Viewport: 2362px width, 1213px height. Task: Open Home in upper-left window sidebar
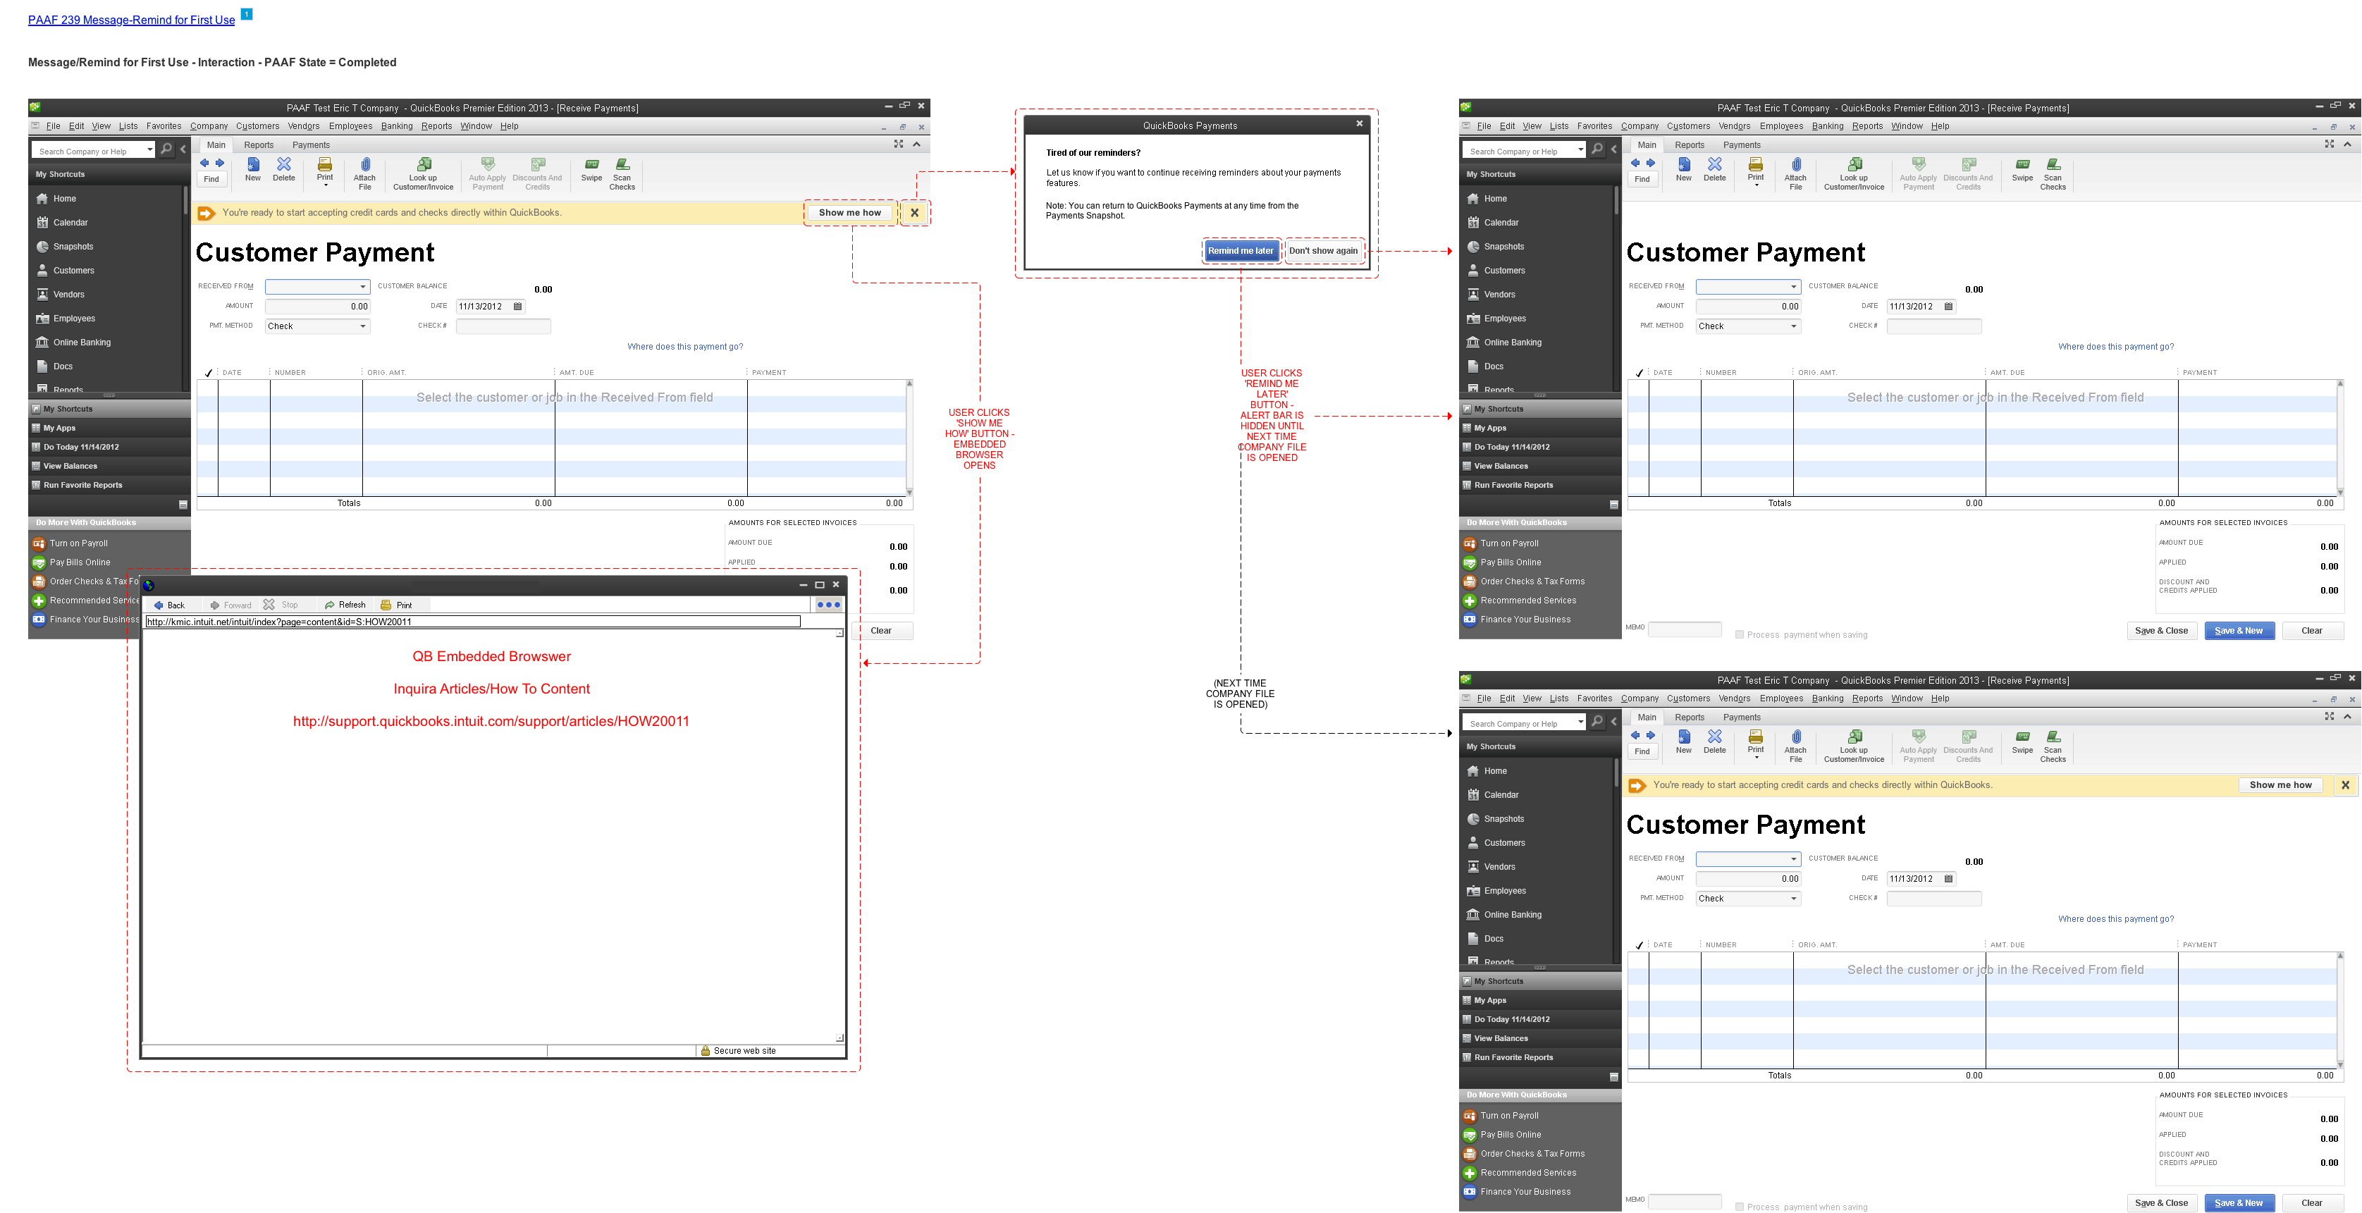(x=64, y=198)
